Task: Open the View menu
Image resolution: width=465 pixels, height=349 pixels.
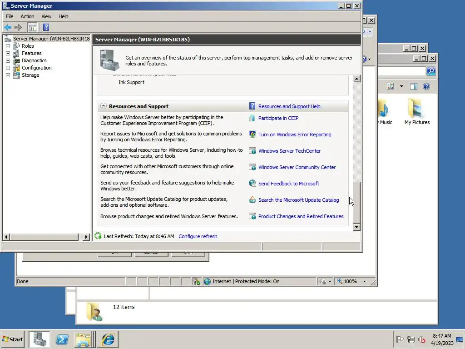Action: pos(46,16)
